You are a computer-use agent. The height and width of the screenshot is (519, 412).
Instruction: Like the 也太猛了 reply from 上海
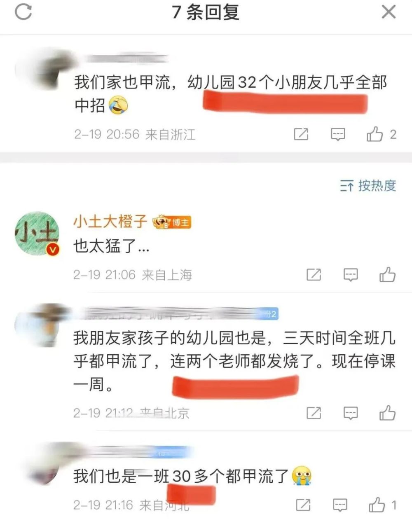click(x=387, y=275)
